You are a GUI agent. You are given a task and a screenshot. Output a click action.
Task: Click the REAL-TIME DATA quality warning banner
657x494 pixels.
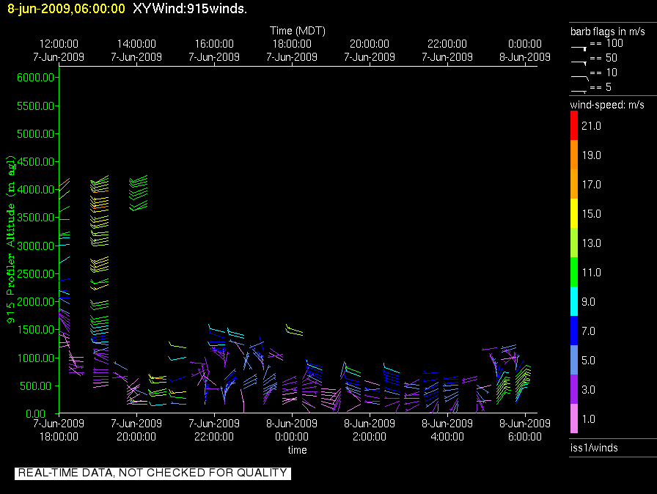153,473
